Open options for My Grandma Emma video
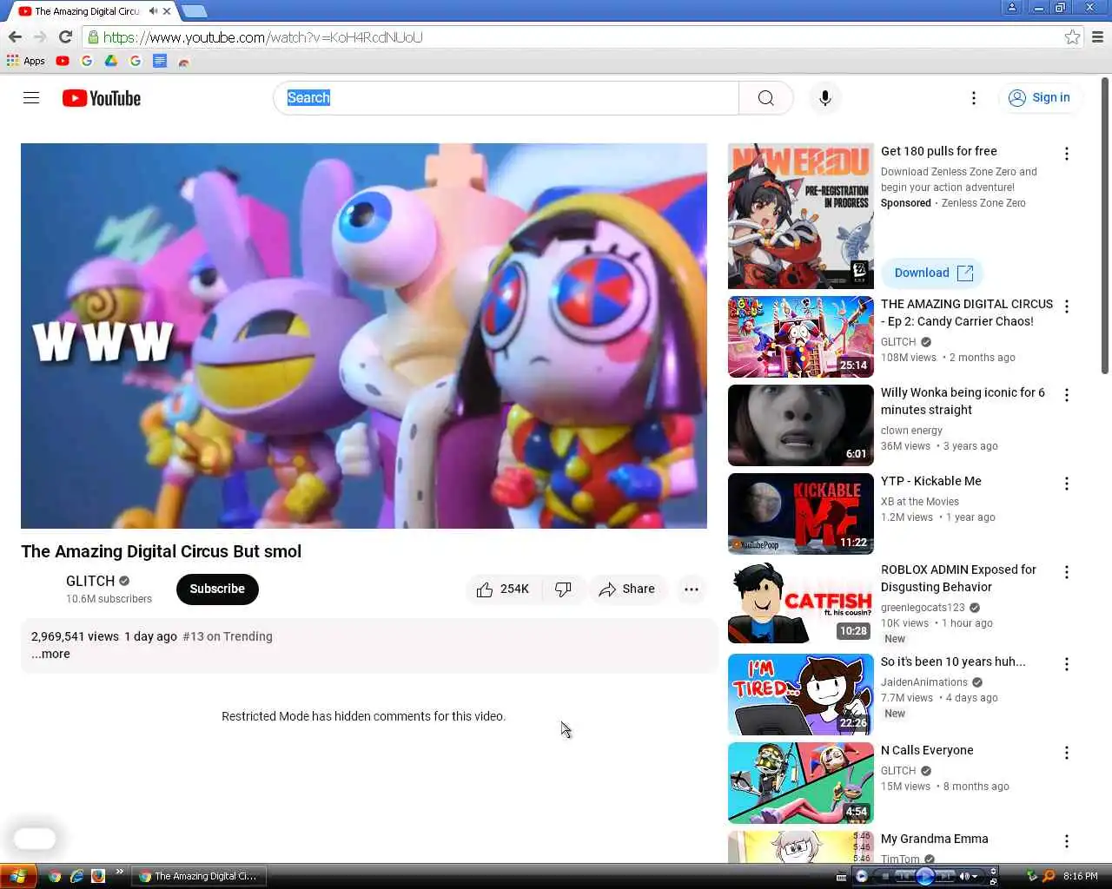 point(1067,841)
